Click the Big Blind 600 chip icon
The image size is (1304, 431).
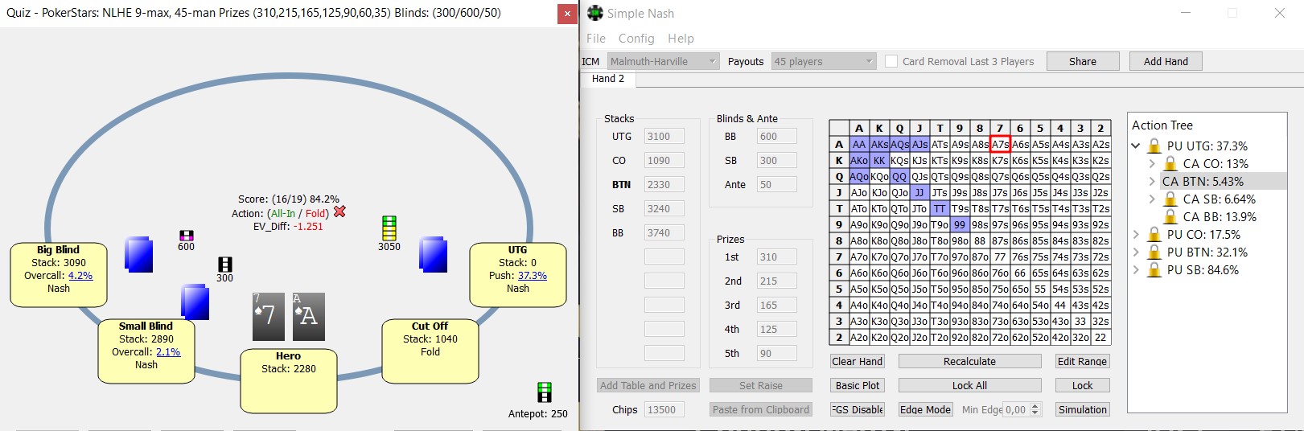pos(187,236)
